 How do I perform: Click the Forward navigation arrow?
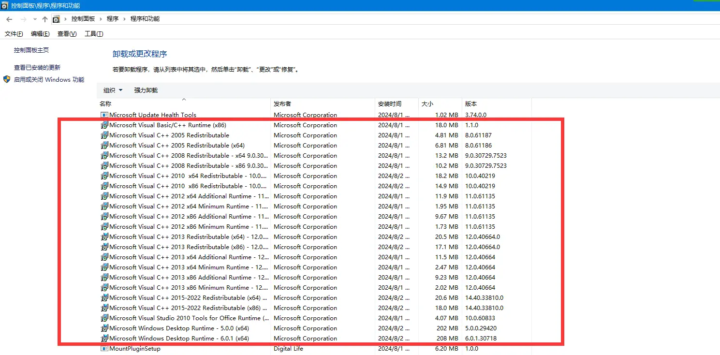click(x=23, y=19)
